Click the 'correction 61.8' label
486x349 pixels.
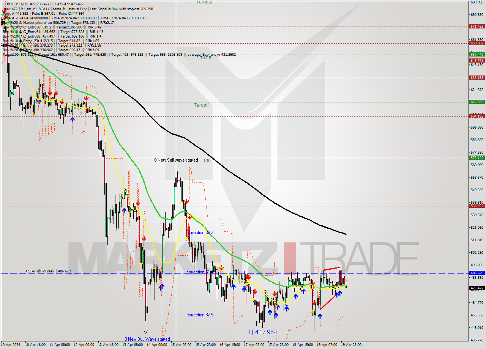pos(200,272)
